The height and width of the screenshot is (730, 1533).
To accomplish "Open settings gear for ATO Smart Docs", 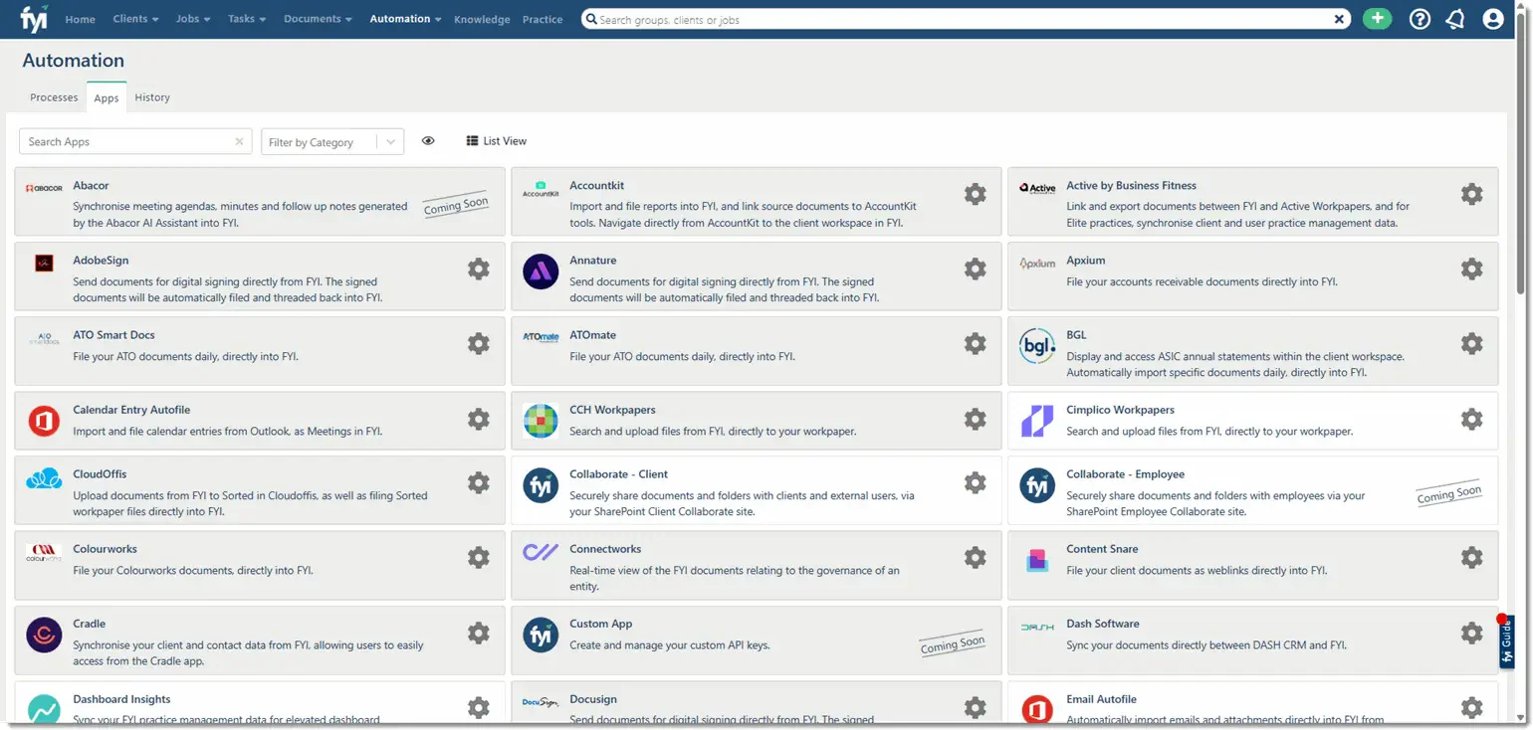I will tap(479, 343).
